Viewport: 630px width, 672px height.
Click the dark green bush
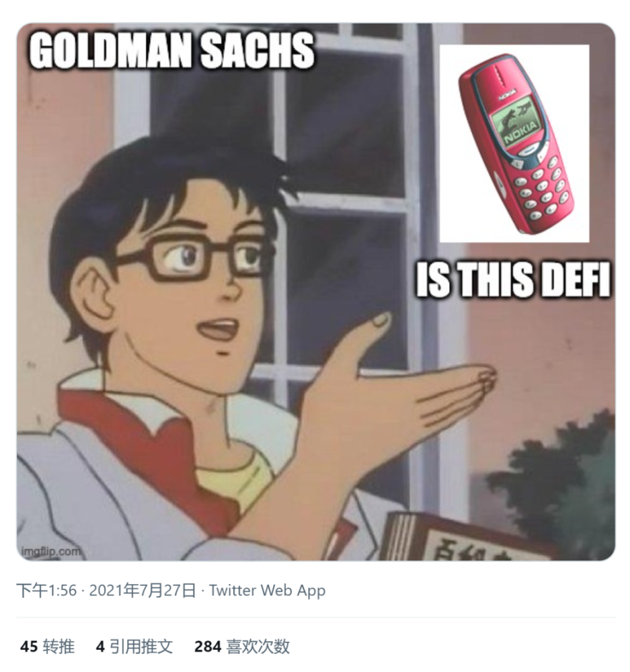pyautogui.click(x=558, y=484)
